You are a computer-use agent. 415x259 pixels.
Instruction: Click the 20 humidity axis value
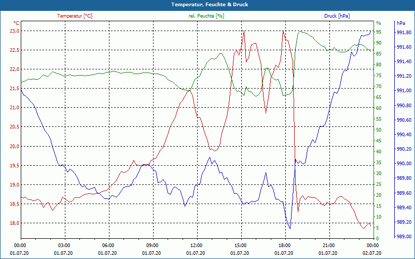[379, 195]
